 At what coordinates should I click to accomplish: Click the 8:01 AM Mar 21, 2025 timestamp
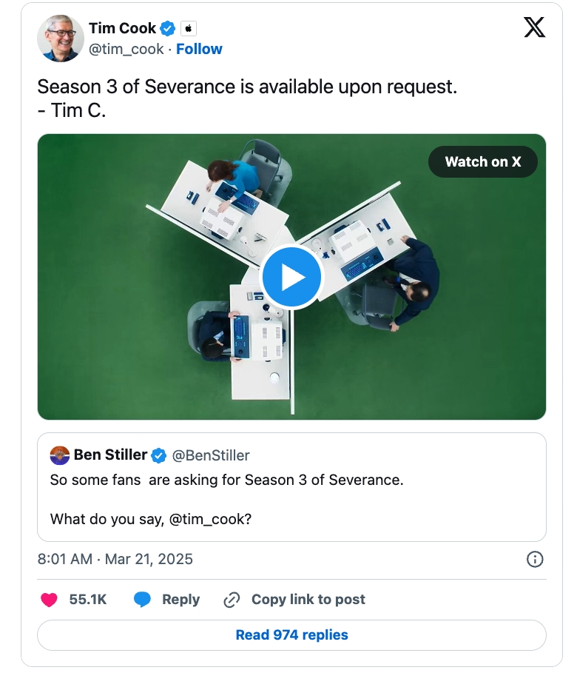pyautogui.click(x=115, y=559)
